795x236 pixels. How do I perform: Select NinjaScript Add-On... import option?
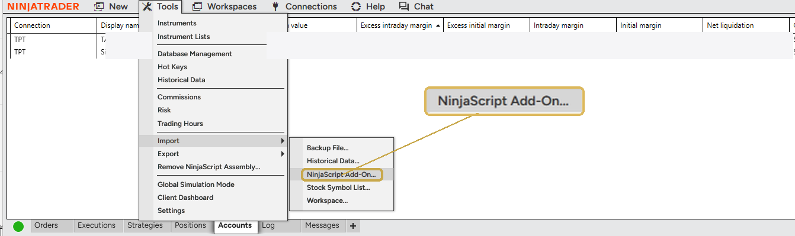[341, 174]
